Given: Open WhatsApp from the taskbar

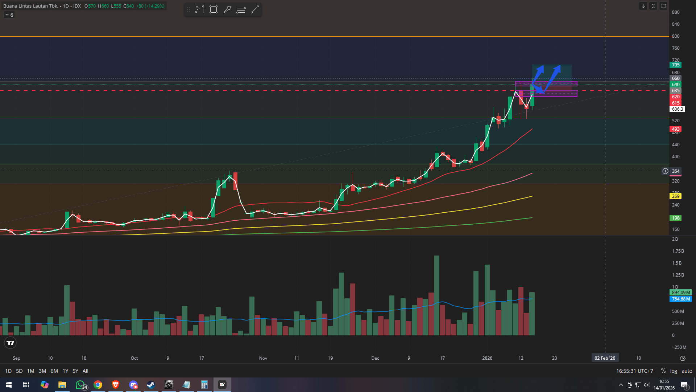Looking at the screenshot, I should click(x=80, y=385).
